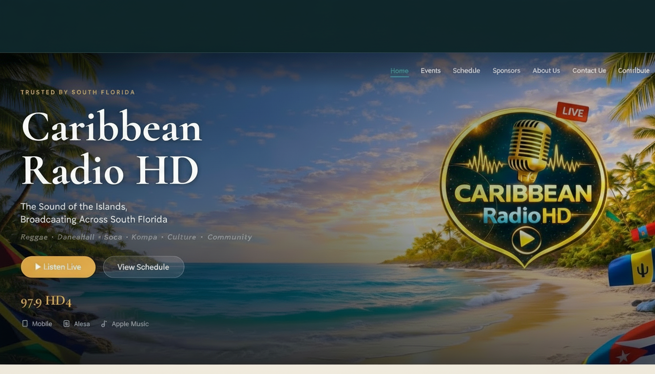
Task: Click the play triangle inside Listen Live
Action: pos(38,266)
